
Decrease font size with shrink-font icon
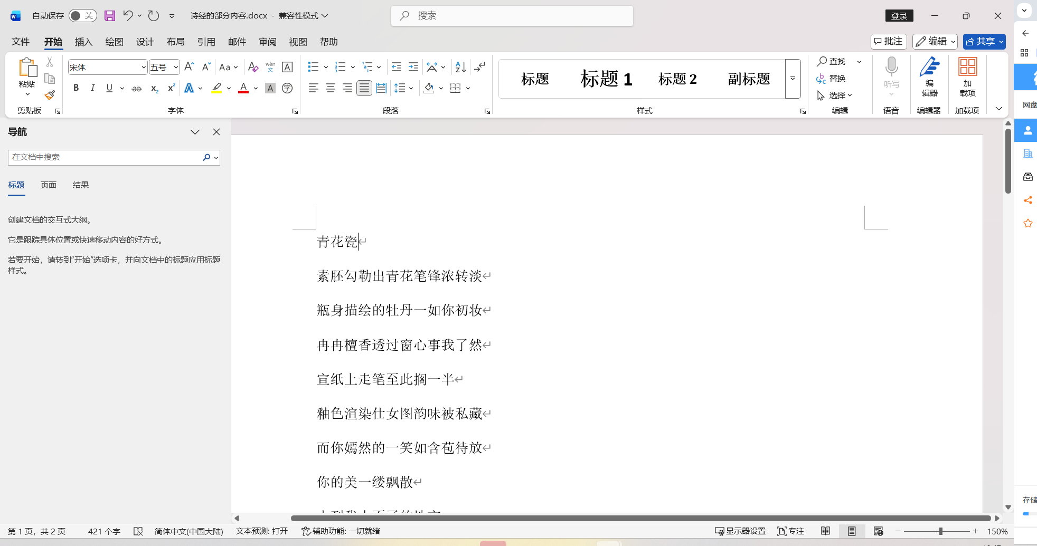coord(206,67)
